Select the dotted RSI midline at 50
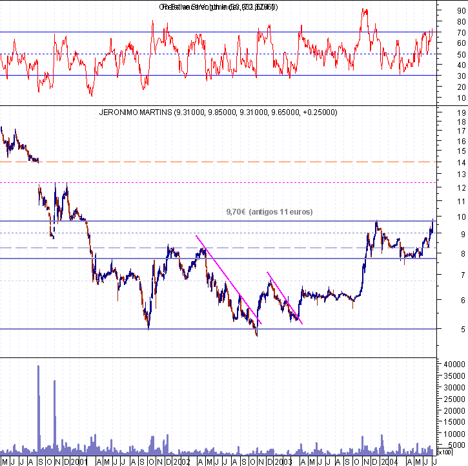 [x=218, y=54]
